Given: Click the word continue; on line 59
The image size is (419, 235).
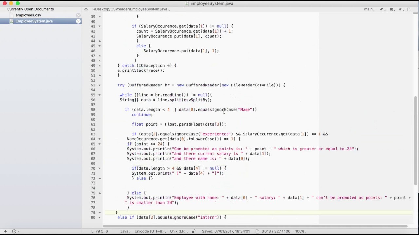Looking at the screenshot, I should [x=142, y=115].
